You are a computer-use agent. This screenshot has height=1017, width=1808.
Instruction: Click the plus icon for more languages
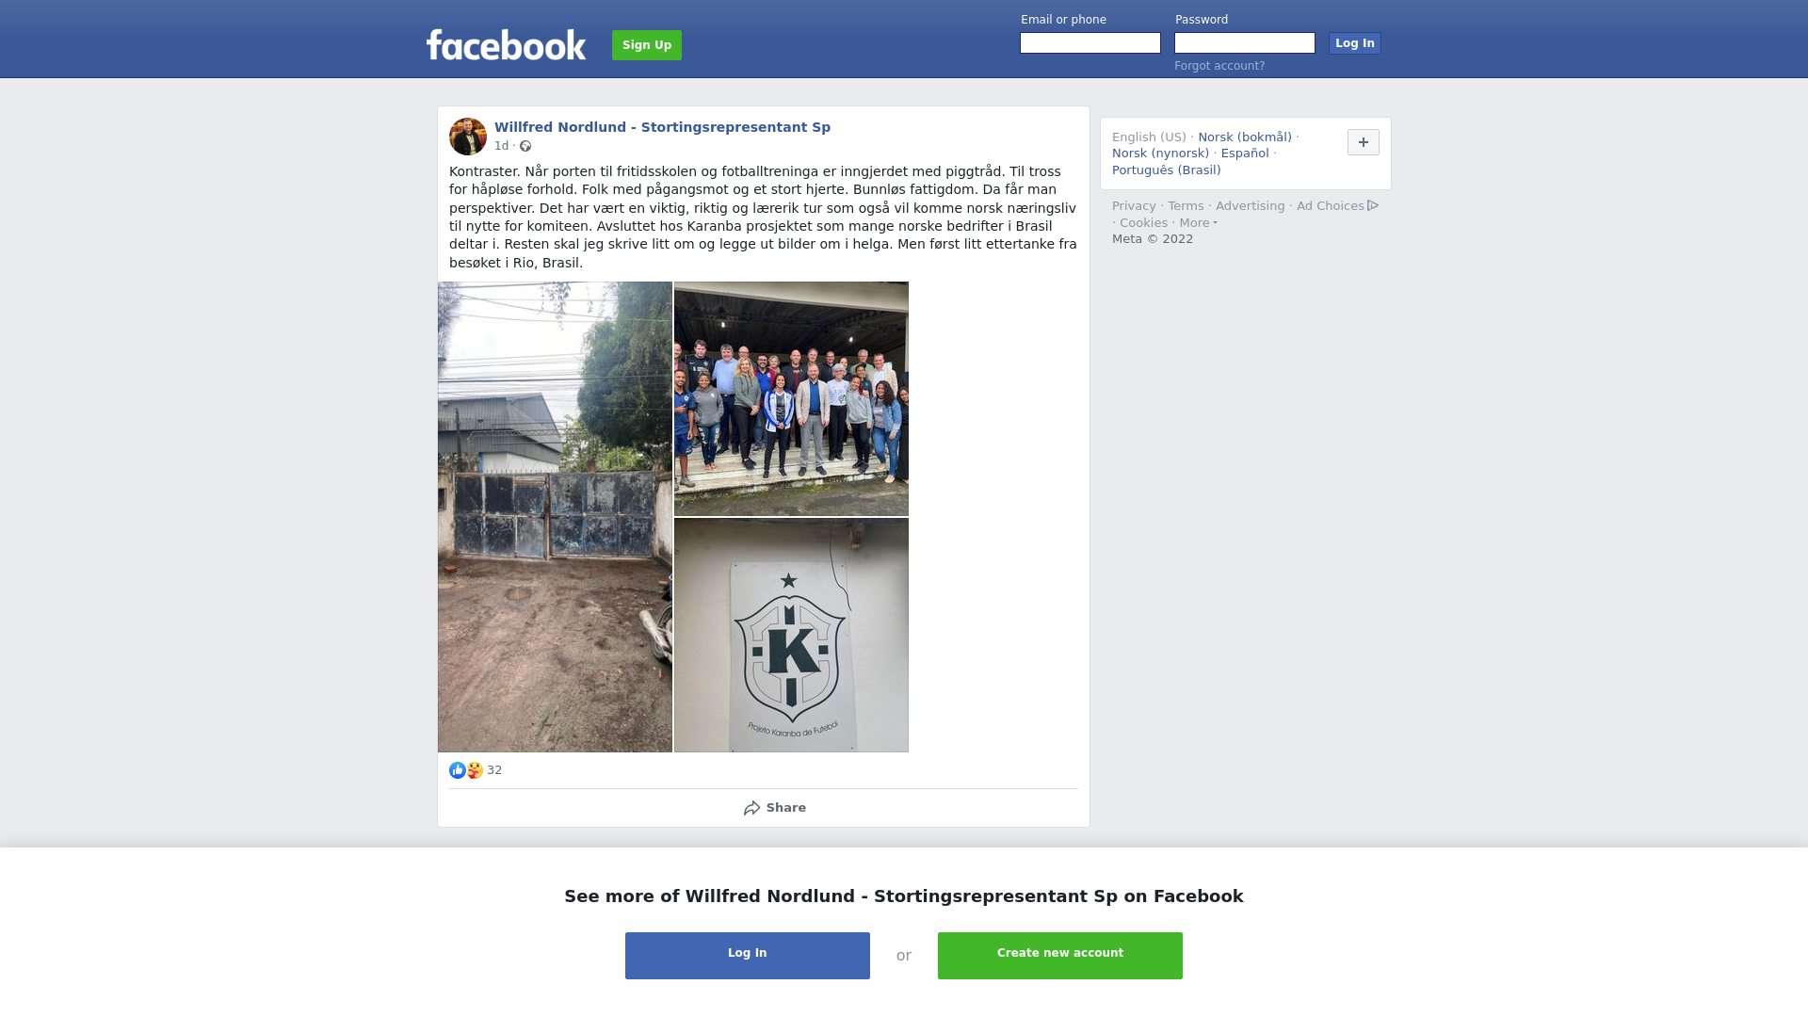pos(1364,142)
